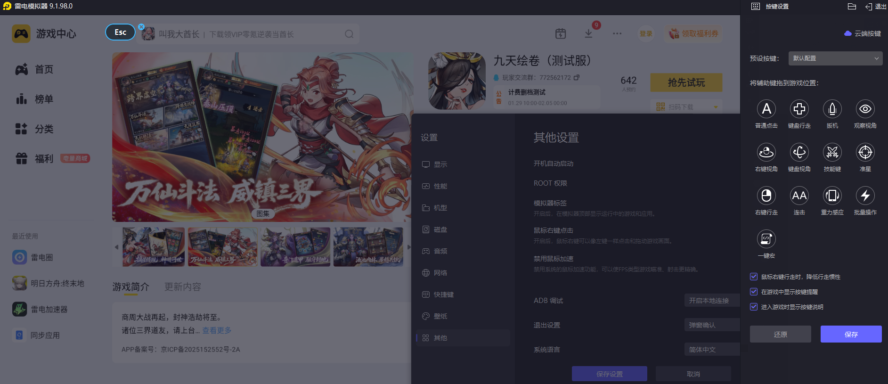This screenshot has width=888, height=384.
Task: Go to 分类 categories in sidebar
Action: pos(34,129)
